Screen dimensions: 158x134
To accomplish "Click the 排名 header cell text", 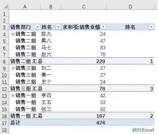I will coord(130,27).
